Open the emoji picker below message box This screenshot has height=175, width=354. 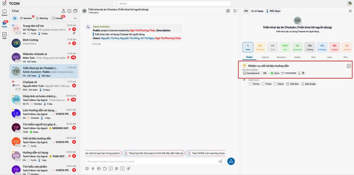tap(87, 169)
